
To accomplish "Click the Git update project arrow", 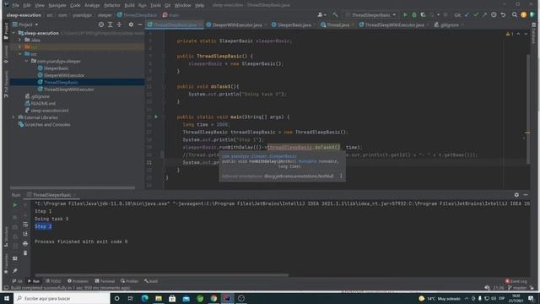I will (467, 15).
